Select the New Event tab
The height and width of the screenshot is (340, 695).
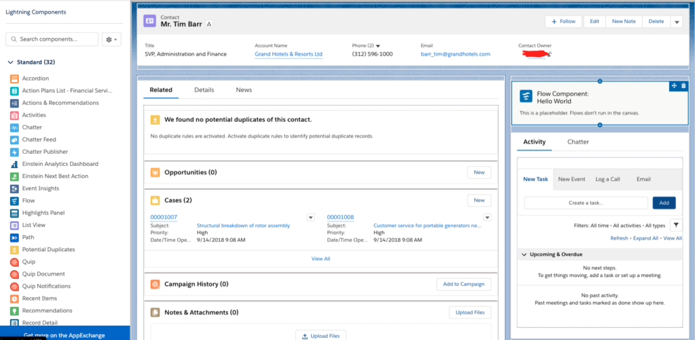571,179
